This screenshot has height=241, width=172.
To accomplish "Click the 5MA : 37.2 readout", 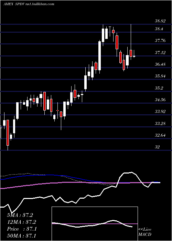I will (x=20, y=215).
